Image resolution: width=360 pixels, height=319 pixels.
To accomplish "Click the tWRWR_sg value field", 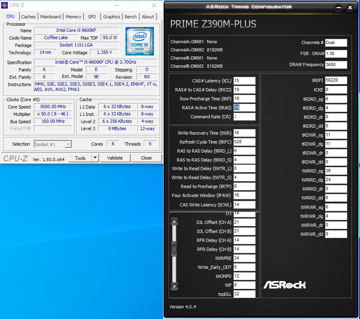I will coord(336,207).
